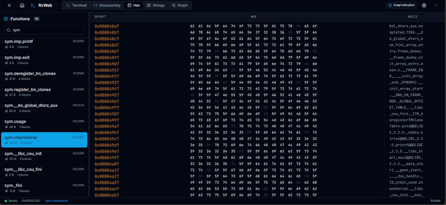Select function sym.__do_global_dtors_aux
This screenshot has width=446, height=205.
pos(44,108)
